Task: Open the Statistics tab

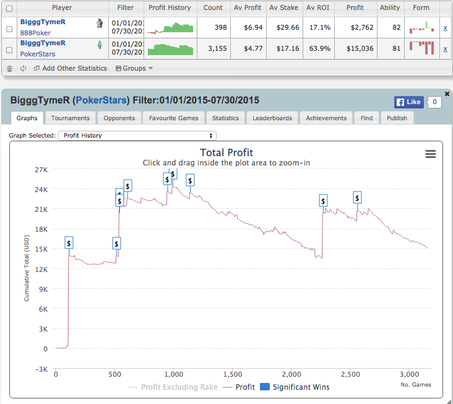Action: click(225, 118)
